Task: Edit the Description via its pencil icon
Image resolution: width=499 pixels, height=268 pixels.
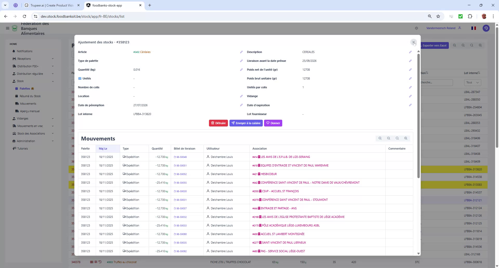Action: click(410, 52)
